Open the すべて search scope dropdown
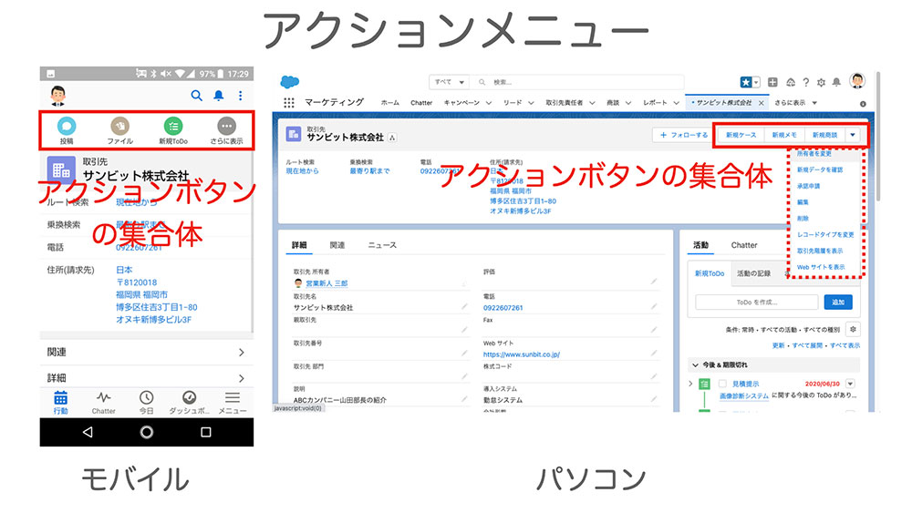The image size is (912, 513). pos(449,82)
